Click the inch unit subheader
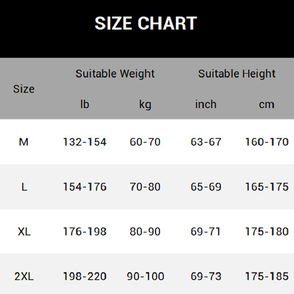The height and width of the screenshot is (294, 294). coord(206,104)
